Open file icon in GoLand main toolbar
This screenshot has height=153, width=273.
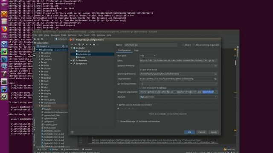click(35, 39)
